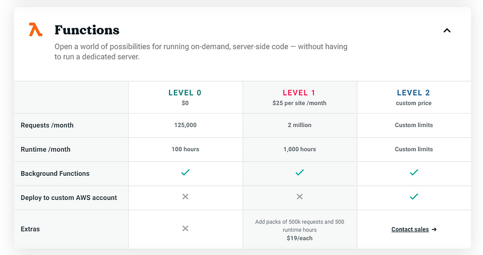This screenshot has width=483, height=255.
Task: Click the 2 million requests value
Action: pos(299,125)
